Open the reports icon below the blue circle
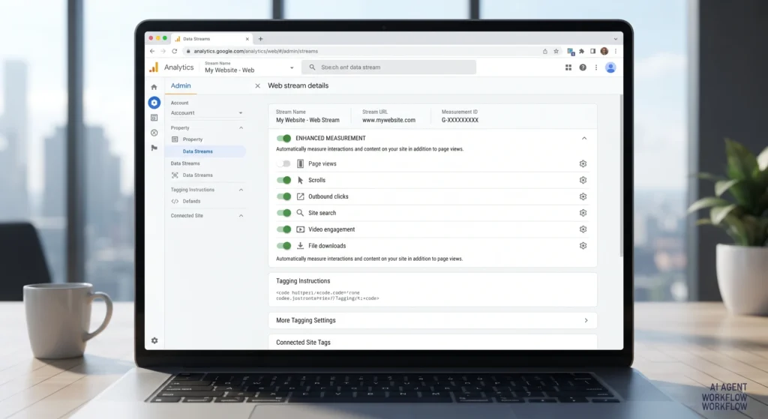 coord(154,118)
